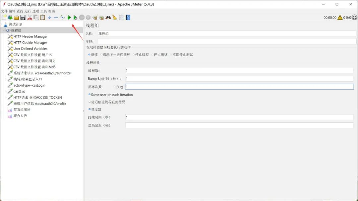Cut selected element with scissors icon
The width and height of the screenshot is (358, 201).
pos(30,18)
